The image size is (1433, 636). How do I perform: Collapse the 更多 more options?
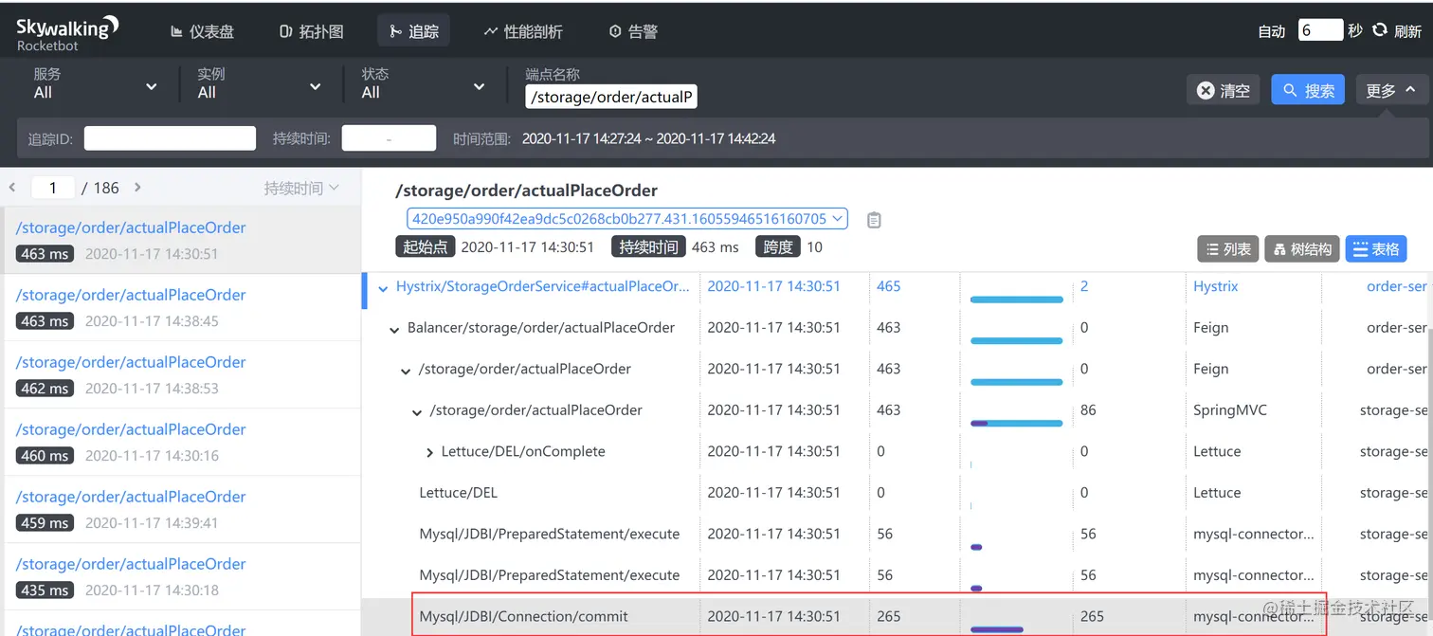click(x=1390, y=90)
